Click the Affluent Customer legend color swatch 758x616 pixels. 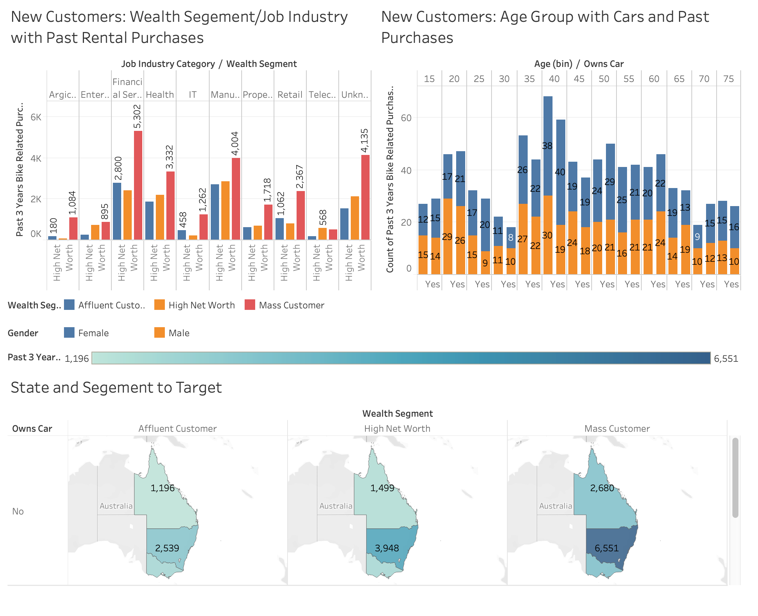(x=69, y=305)
